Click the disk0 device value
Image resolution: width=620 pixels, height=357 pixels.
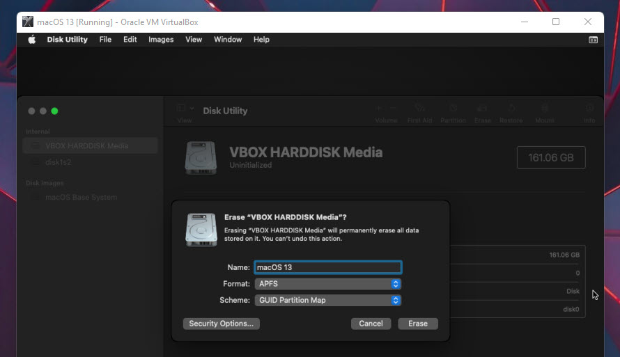tap(571, 309)
